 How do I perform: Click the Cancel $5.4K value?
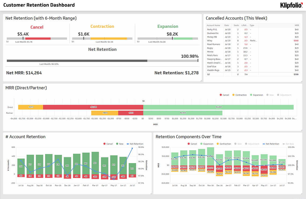[x=23, y=34]
